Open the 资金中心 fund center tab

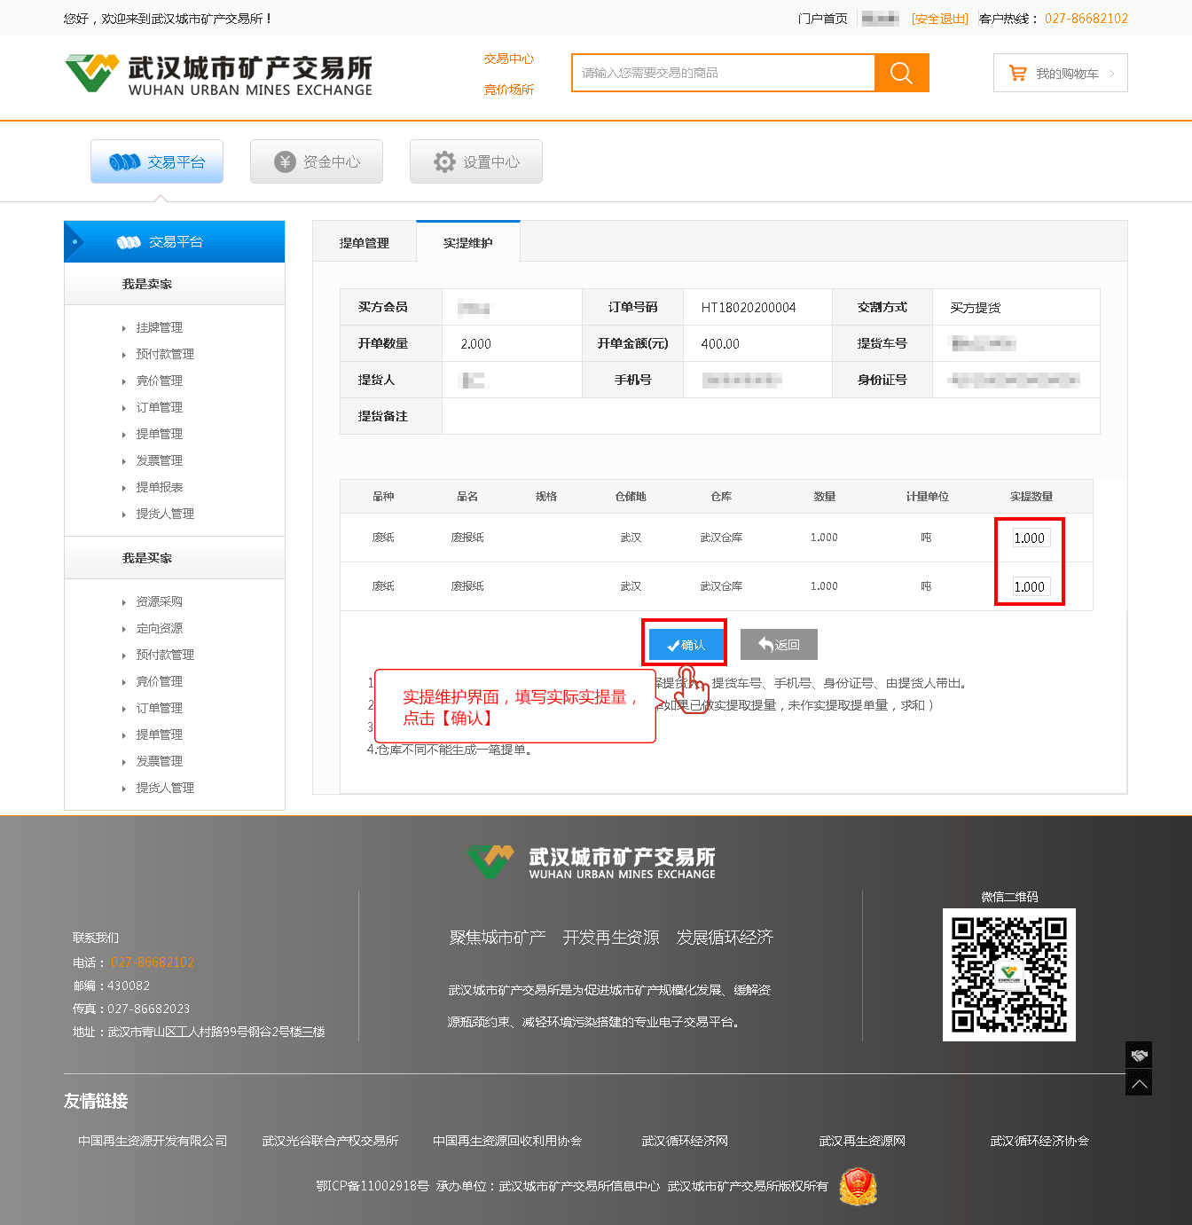pyautogui.click(x=317, y=161)
